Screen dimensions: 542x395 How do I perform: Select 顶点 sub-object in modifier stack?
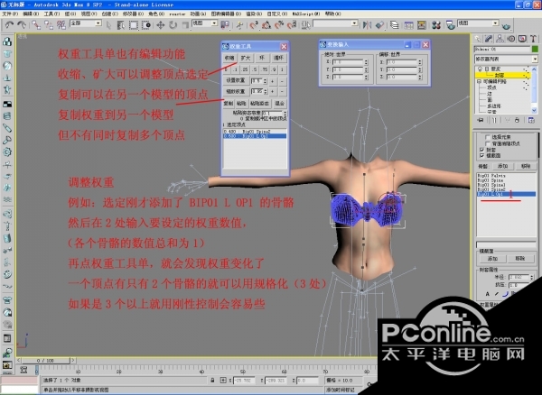(x=492, y=87)
